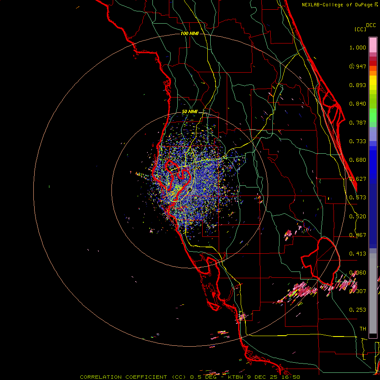Click the TH legend label
This screenshot has height=380, width=380.
pyautogui.click(x=363, y=329)
